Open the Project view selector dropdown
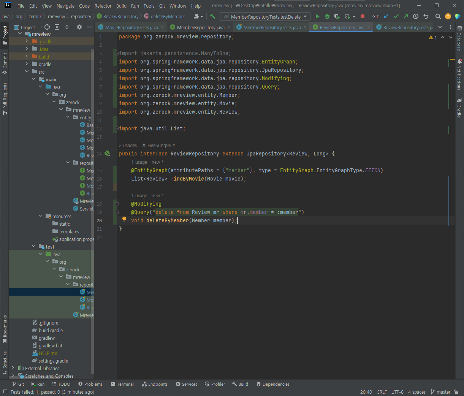The height and width of the screenshot is (396, 464). point(28,27)
